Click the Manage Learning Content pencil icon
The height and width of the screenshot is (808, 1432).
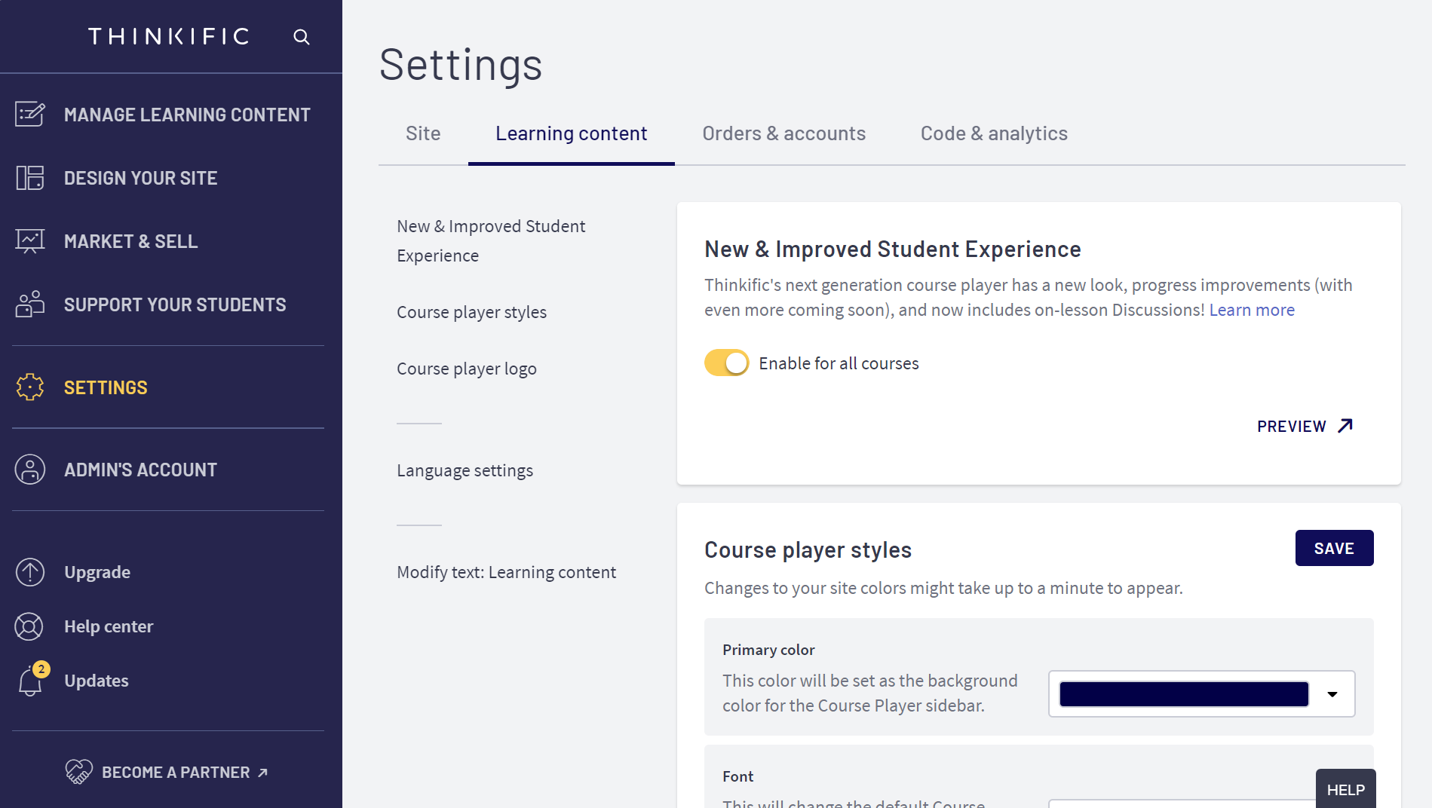(x=30, y=115)
